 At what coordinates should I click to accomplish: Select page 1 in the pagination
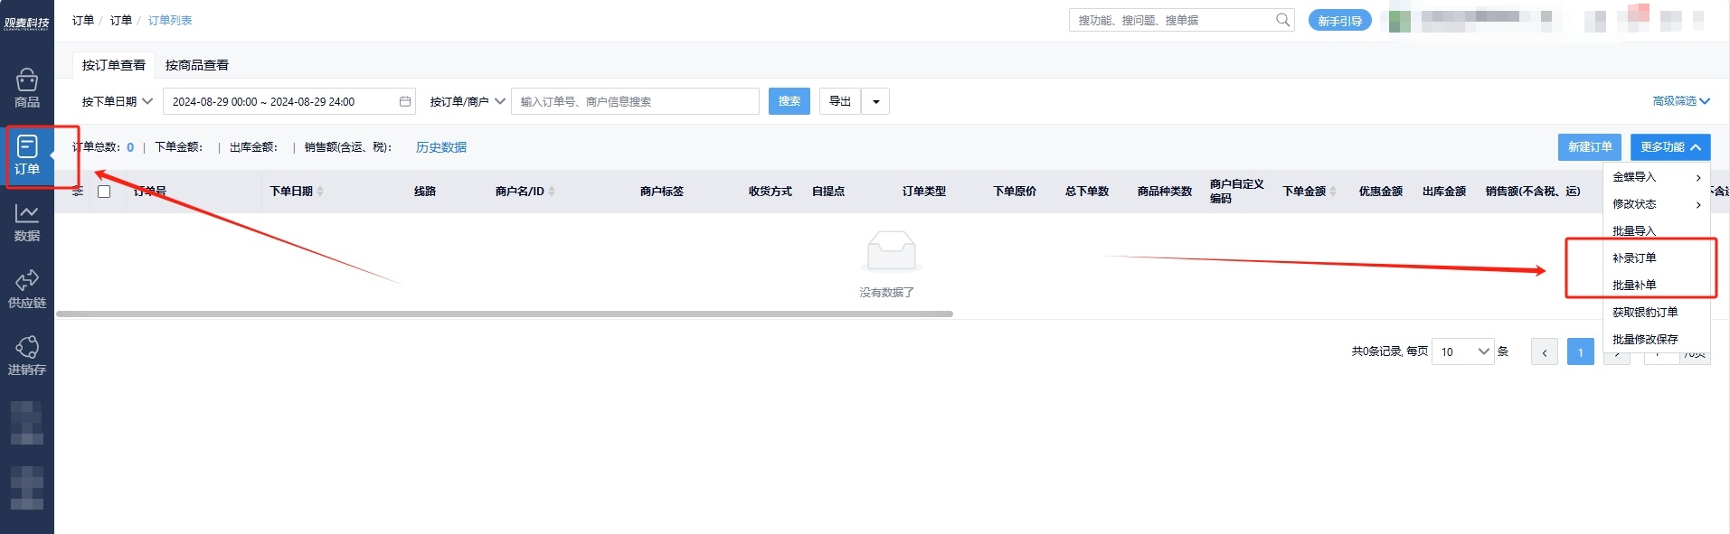tap(1581, 352)
